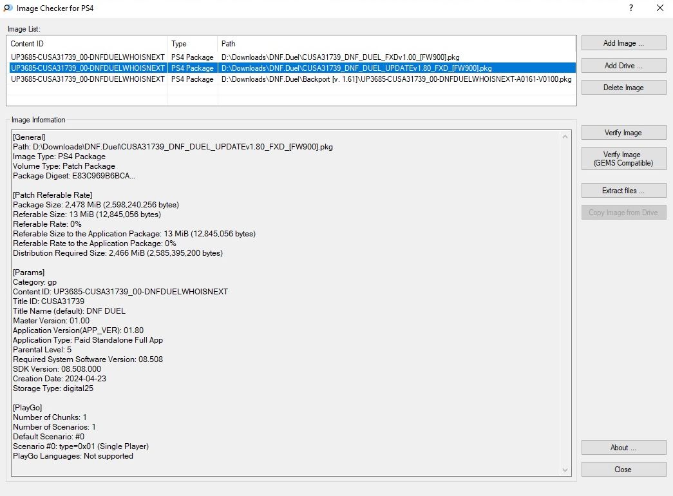Select the Backport v. 1.61 package row
Image resolution: width=673 pixels, height=496 pixels.
click(x=292, y=79)
